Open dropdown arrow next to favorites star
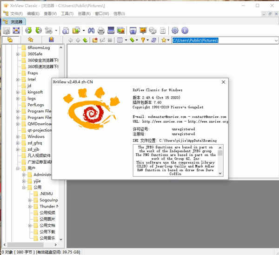The height and width of the screenshot is (255, 279). (168, 40)
